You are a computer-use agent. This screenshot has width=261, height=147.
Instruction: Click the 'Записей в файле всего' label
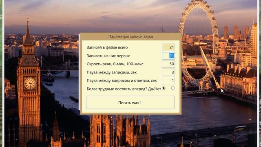pos(107,47)
